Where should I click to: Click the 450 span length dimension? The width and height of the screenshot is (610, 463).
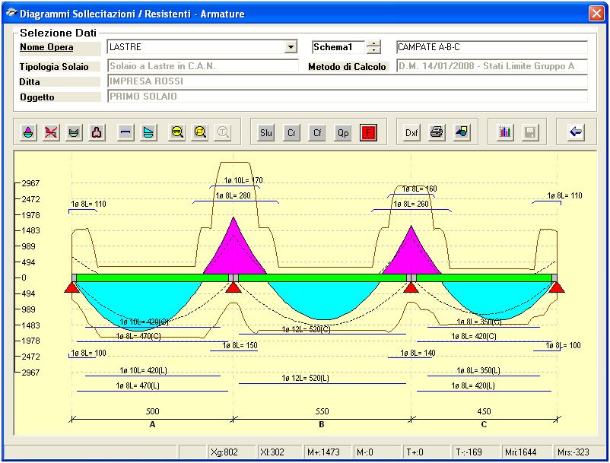484,411
